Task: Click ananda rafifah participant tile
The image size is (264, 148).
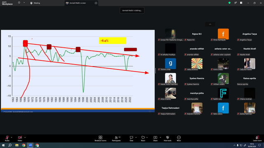Action: pos(197,49)
